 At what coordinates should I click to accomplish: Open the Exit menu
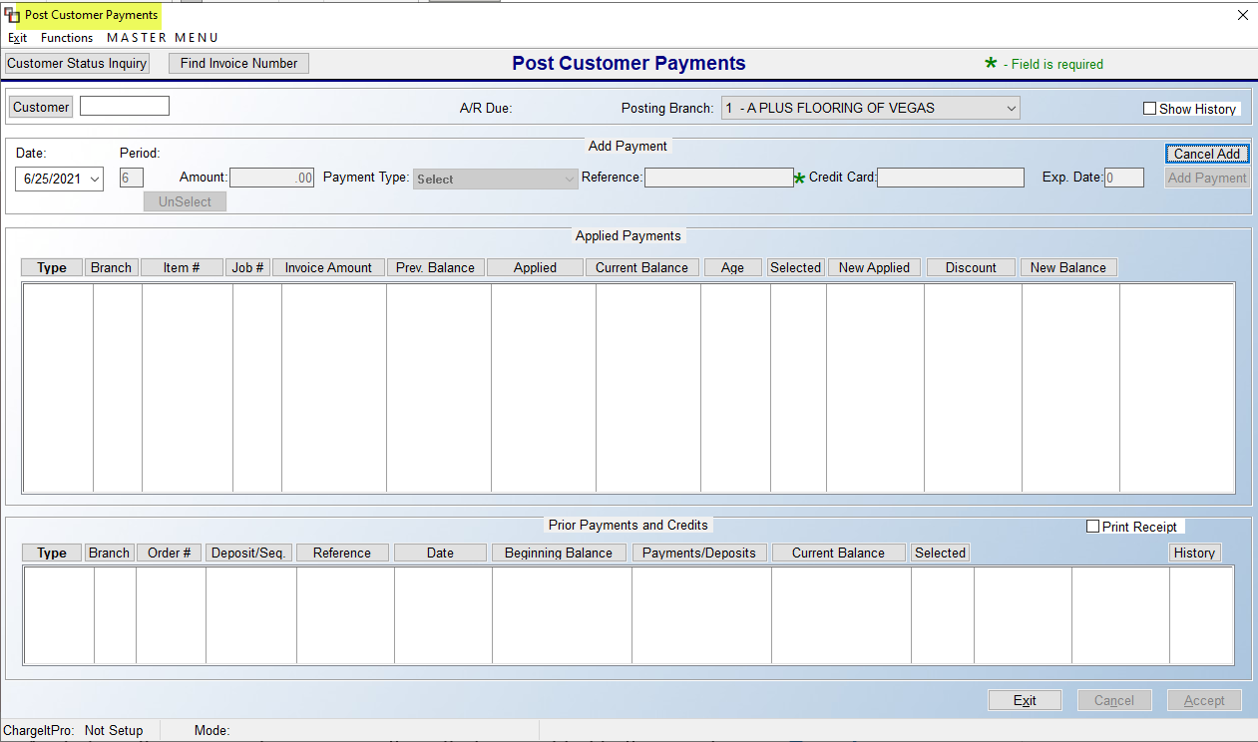tap(17, 38)
